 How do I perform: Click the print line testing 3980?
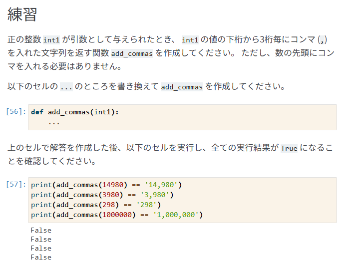tap(102, 195)
